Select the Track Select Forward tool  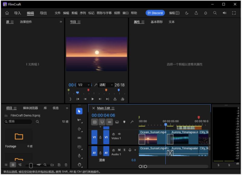tap(79, 120)
